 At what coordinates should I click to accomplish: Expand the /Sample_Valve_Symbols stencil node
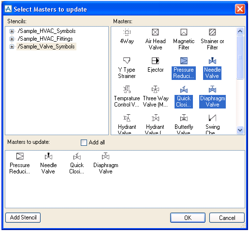[x=12, y=46]
